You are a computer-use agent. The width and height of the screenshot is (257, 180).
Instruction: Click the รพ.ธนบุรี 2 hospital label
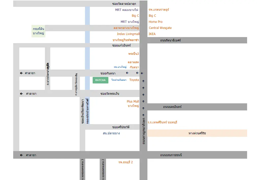coord(126,162)
